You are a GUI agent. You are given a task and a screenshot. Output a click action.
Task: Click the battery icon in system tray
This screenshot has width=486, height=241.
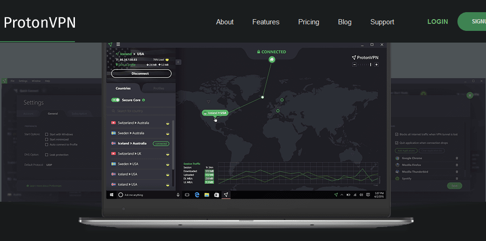pos(348,195)
